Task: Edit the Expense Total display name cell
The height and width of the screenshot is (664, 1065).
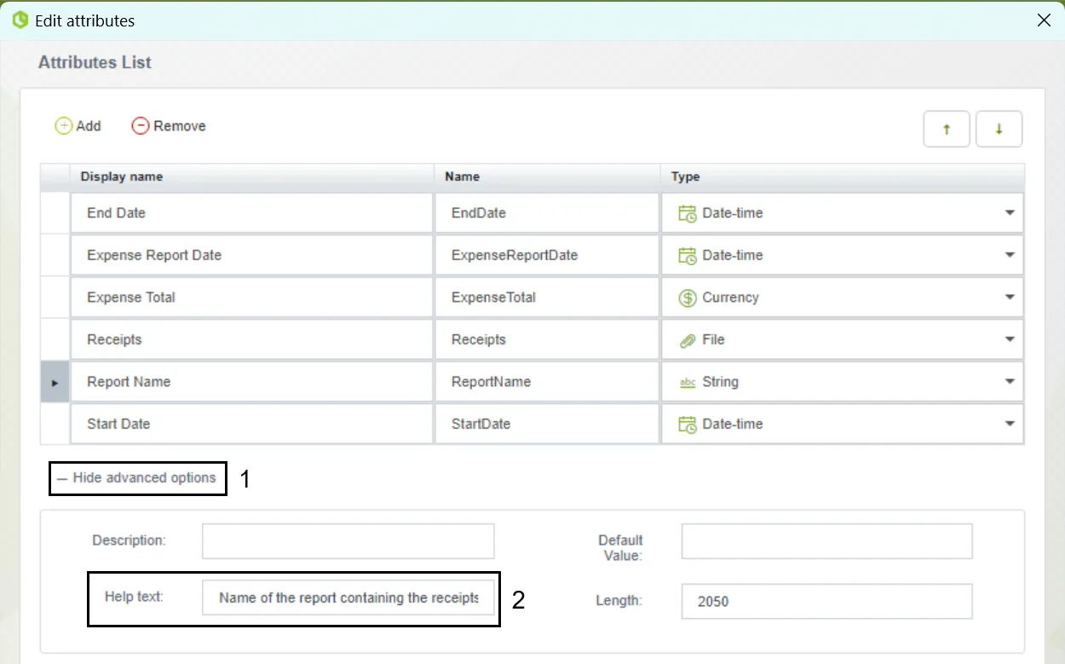Action: tap(252, 297)
